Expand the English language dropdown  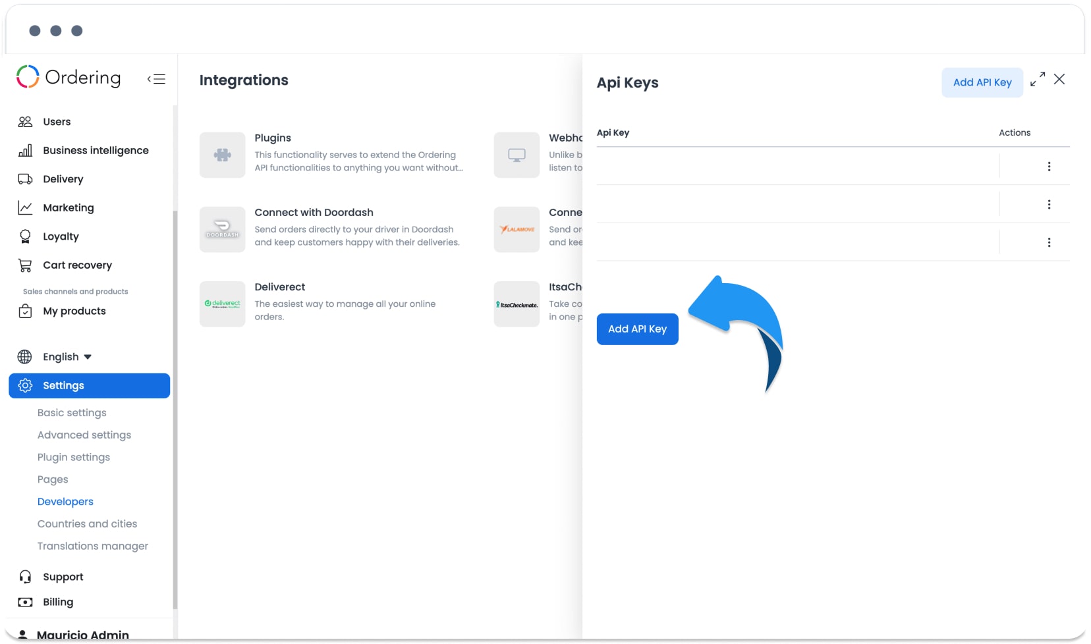(x=67, y=357)
